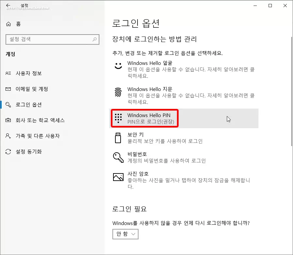The width and height of the screenshot is (293, 255).
Task: Open the 안 함 sign-in required dropdown
Action: pyautogui.click(x=125, y=234)
